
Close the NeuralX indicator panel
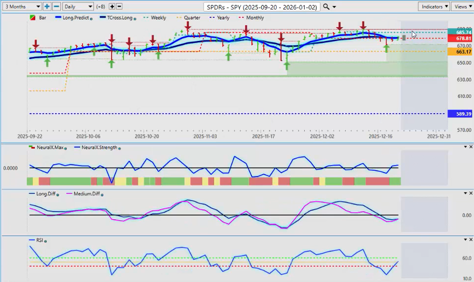click(471, 147)
